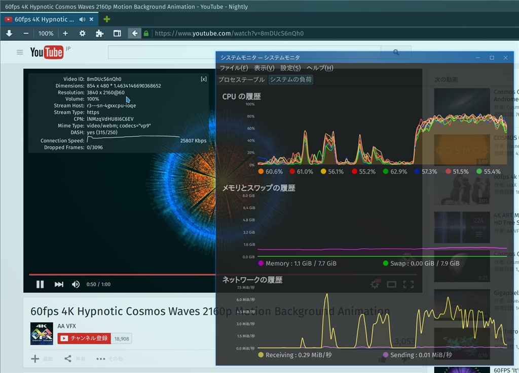Open 設定(S) menu in system monitor
This screenshot has height=373, width=519.
point(290,68)
